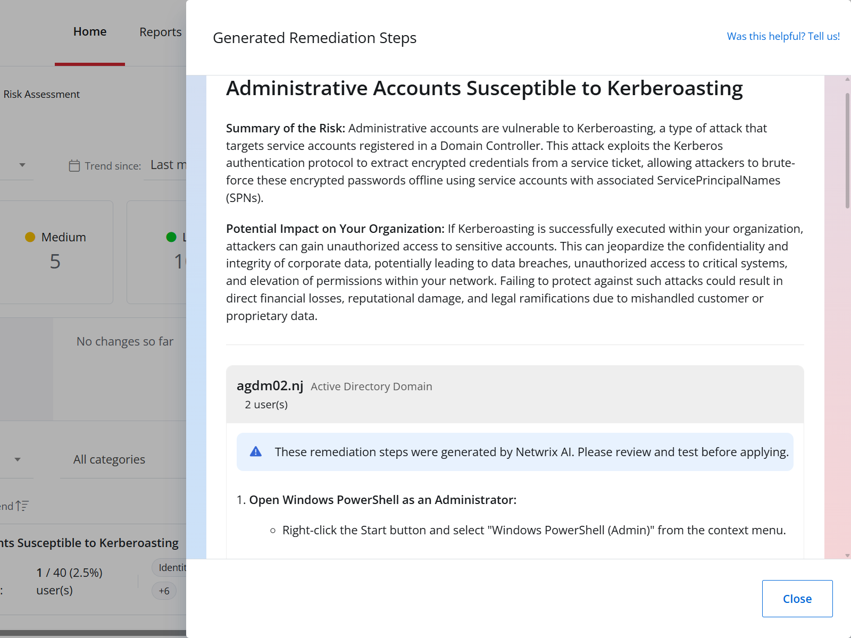The height and width of the screenshot is (638, 851).
Task: Click the '2 user(s)' text under agdm02.nj
Action: 266,405
